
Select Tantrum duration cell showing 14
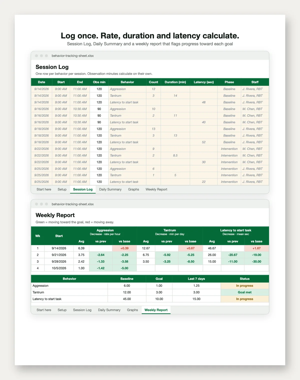[x=175, y=96]
